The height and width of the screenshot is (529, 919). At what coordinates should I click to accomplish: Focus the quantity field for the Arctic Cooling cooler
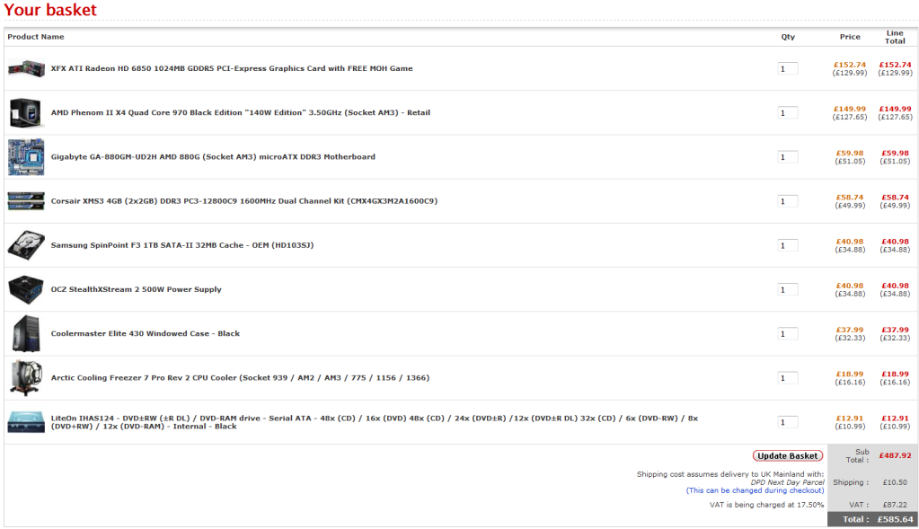[x=788, y=378]
